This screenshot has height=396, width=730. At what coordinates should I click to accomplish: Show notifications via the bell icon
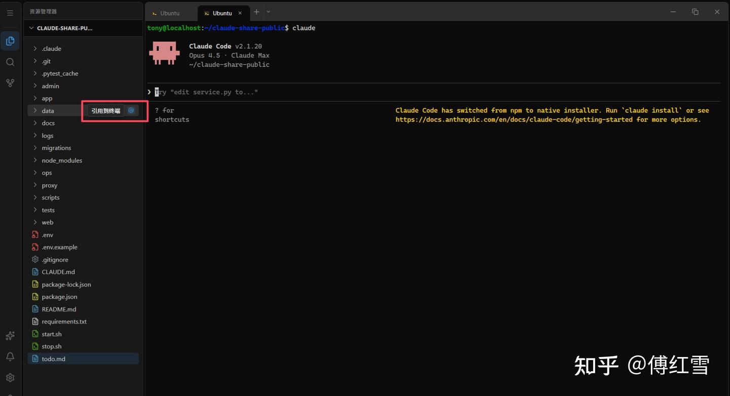pos(10,357)
